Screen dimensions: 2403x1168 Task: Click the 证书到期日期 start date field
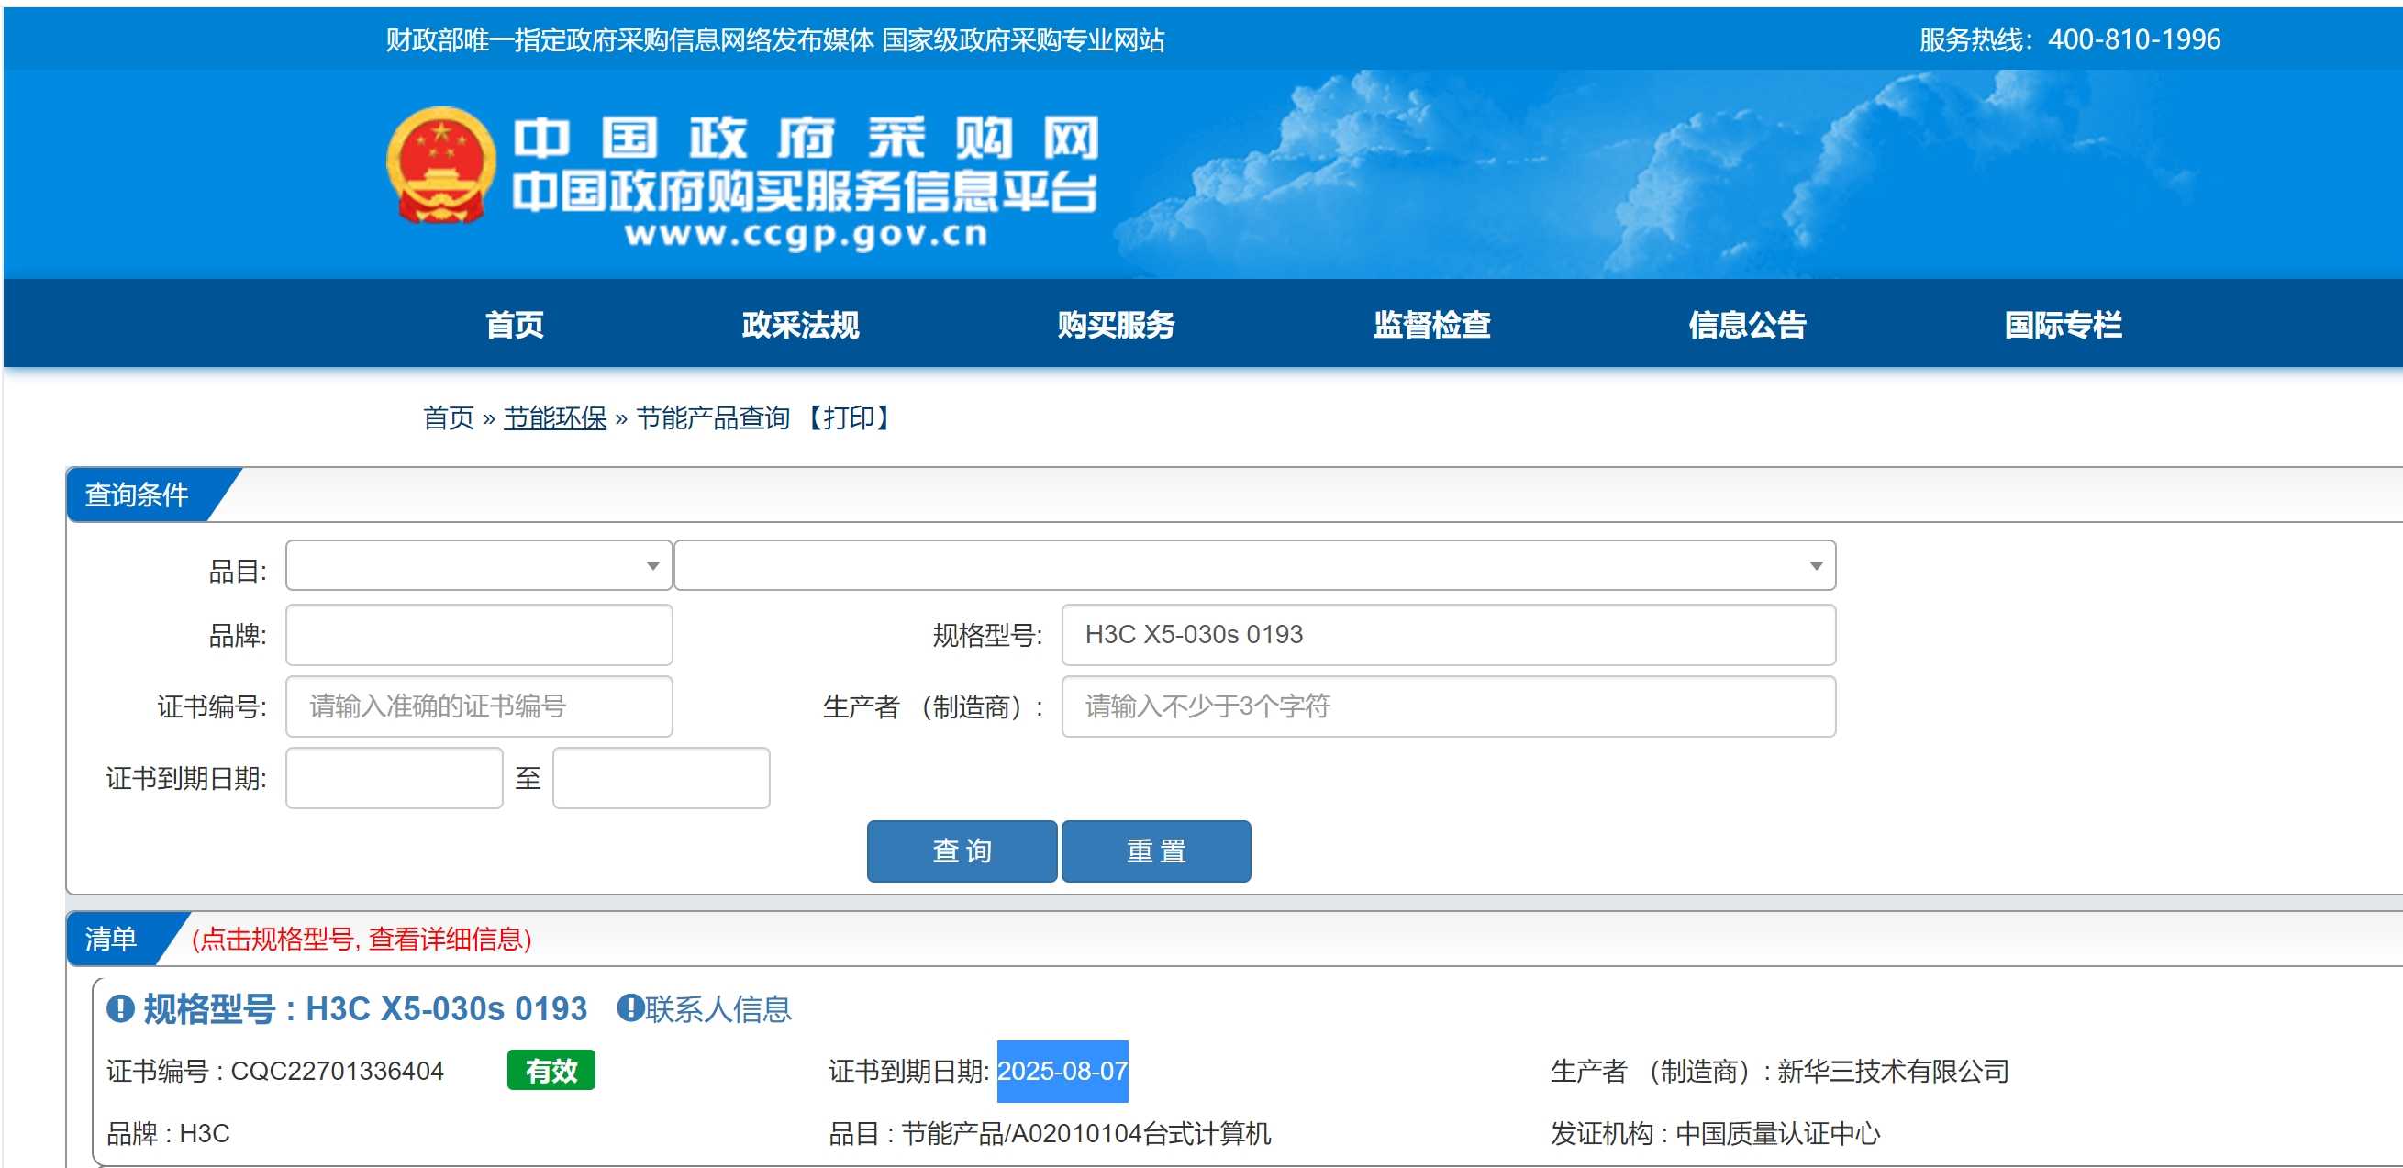tap(394, 778)
